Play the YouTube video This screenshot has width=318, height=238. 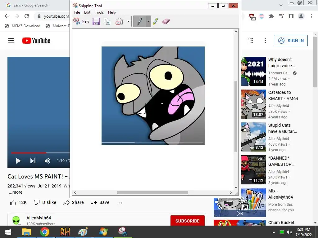click(18, 161)
